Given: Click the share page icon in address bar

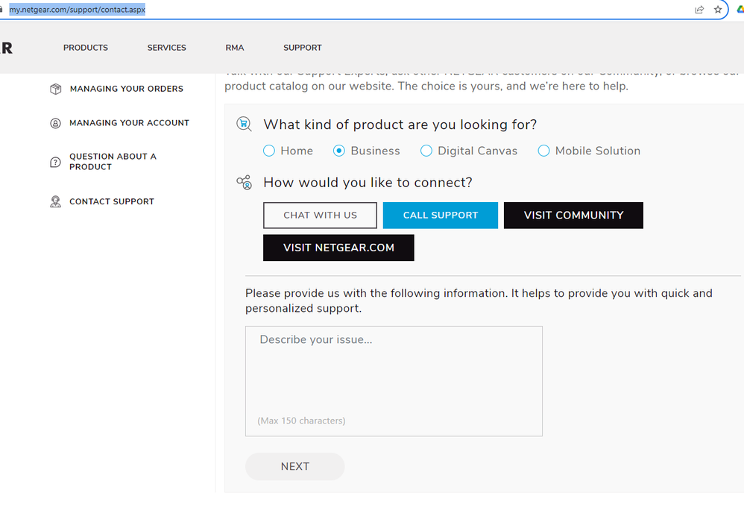Looking at the screenshot, I should [x=699, y=10].
